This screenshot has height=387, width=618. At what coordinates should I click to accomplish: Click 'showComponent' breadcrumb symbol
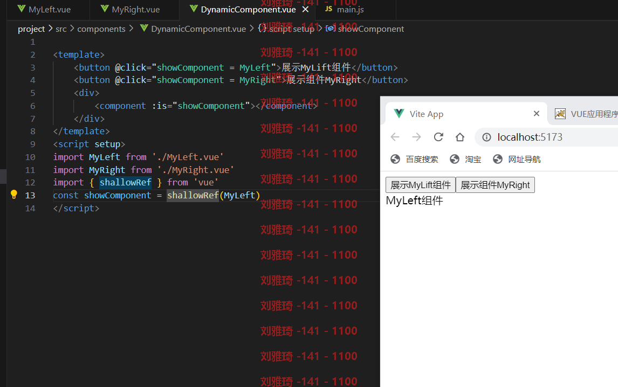tap(370, 29)
